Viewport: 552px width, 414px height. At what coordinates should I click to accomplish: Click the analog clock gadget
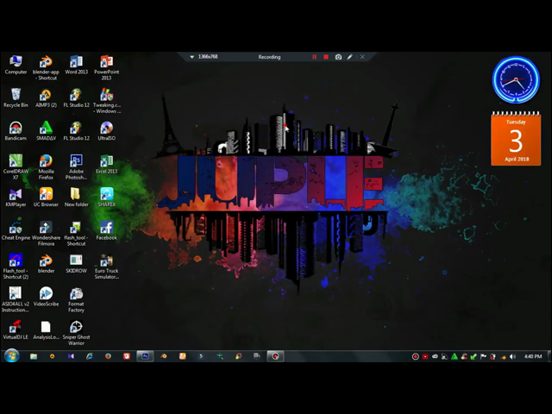pyautogui.click(x=516, y=79)
